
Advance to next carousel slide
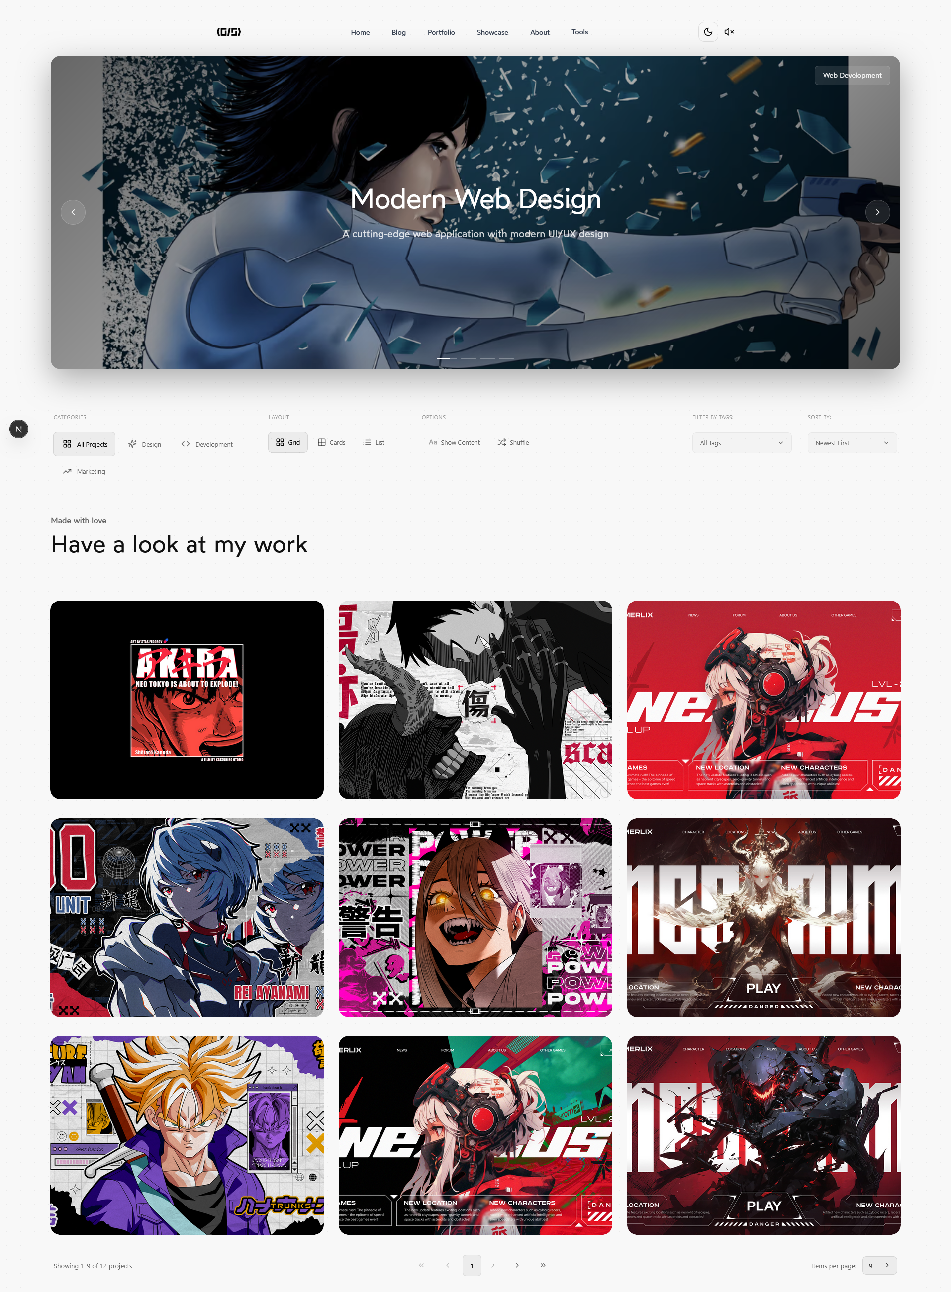[x=877, y=212]
